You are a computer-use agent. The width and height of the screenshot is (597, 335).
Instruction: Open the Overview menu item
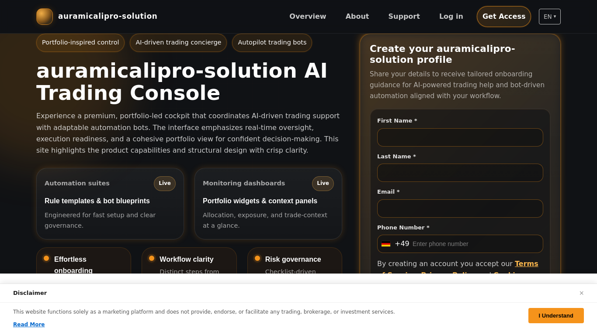point(308,17)
